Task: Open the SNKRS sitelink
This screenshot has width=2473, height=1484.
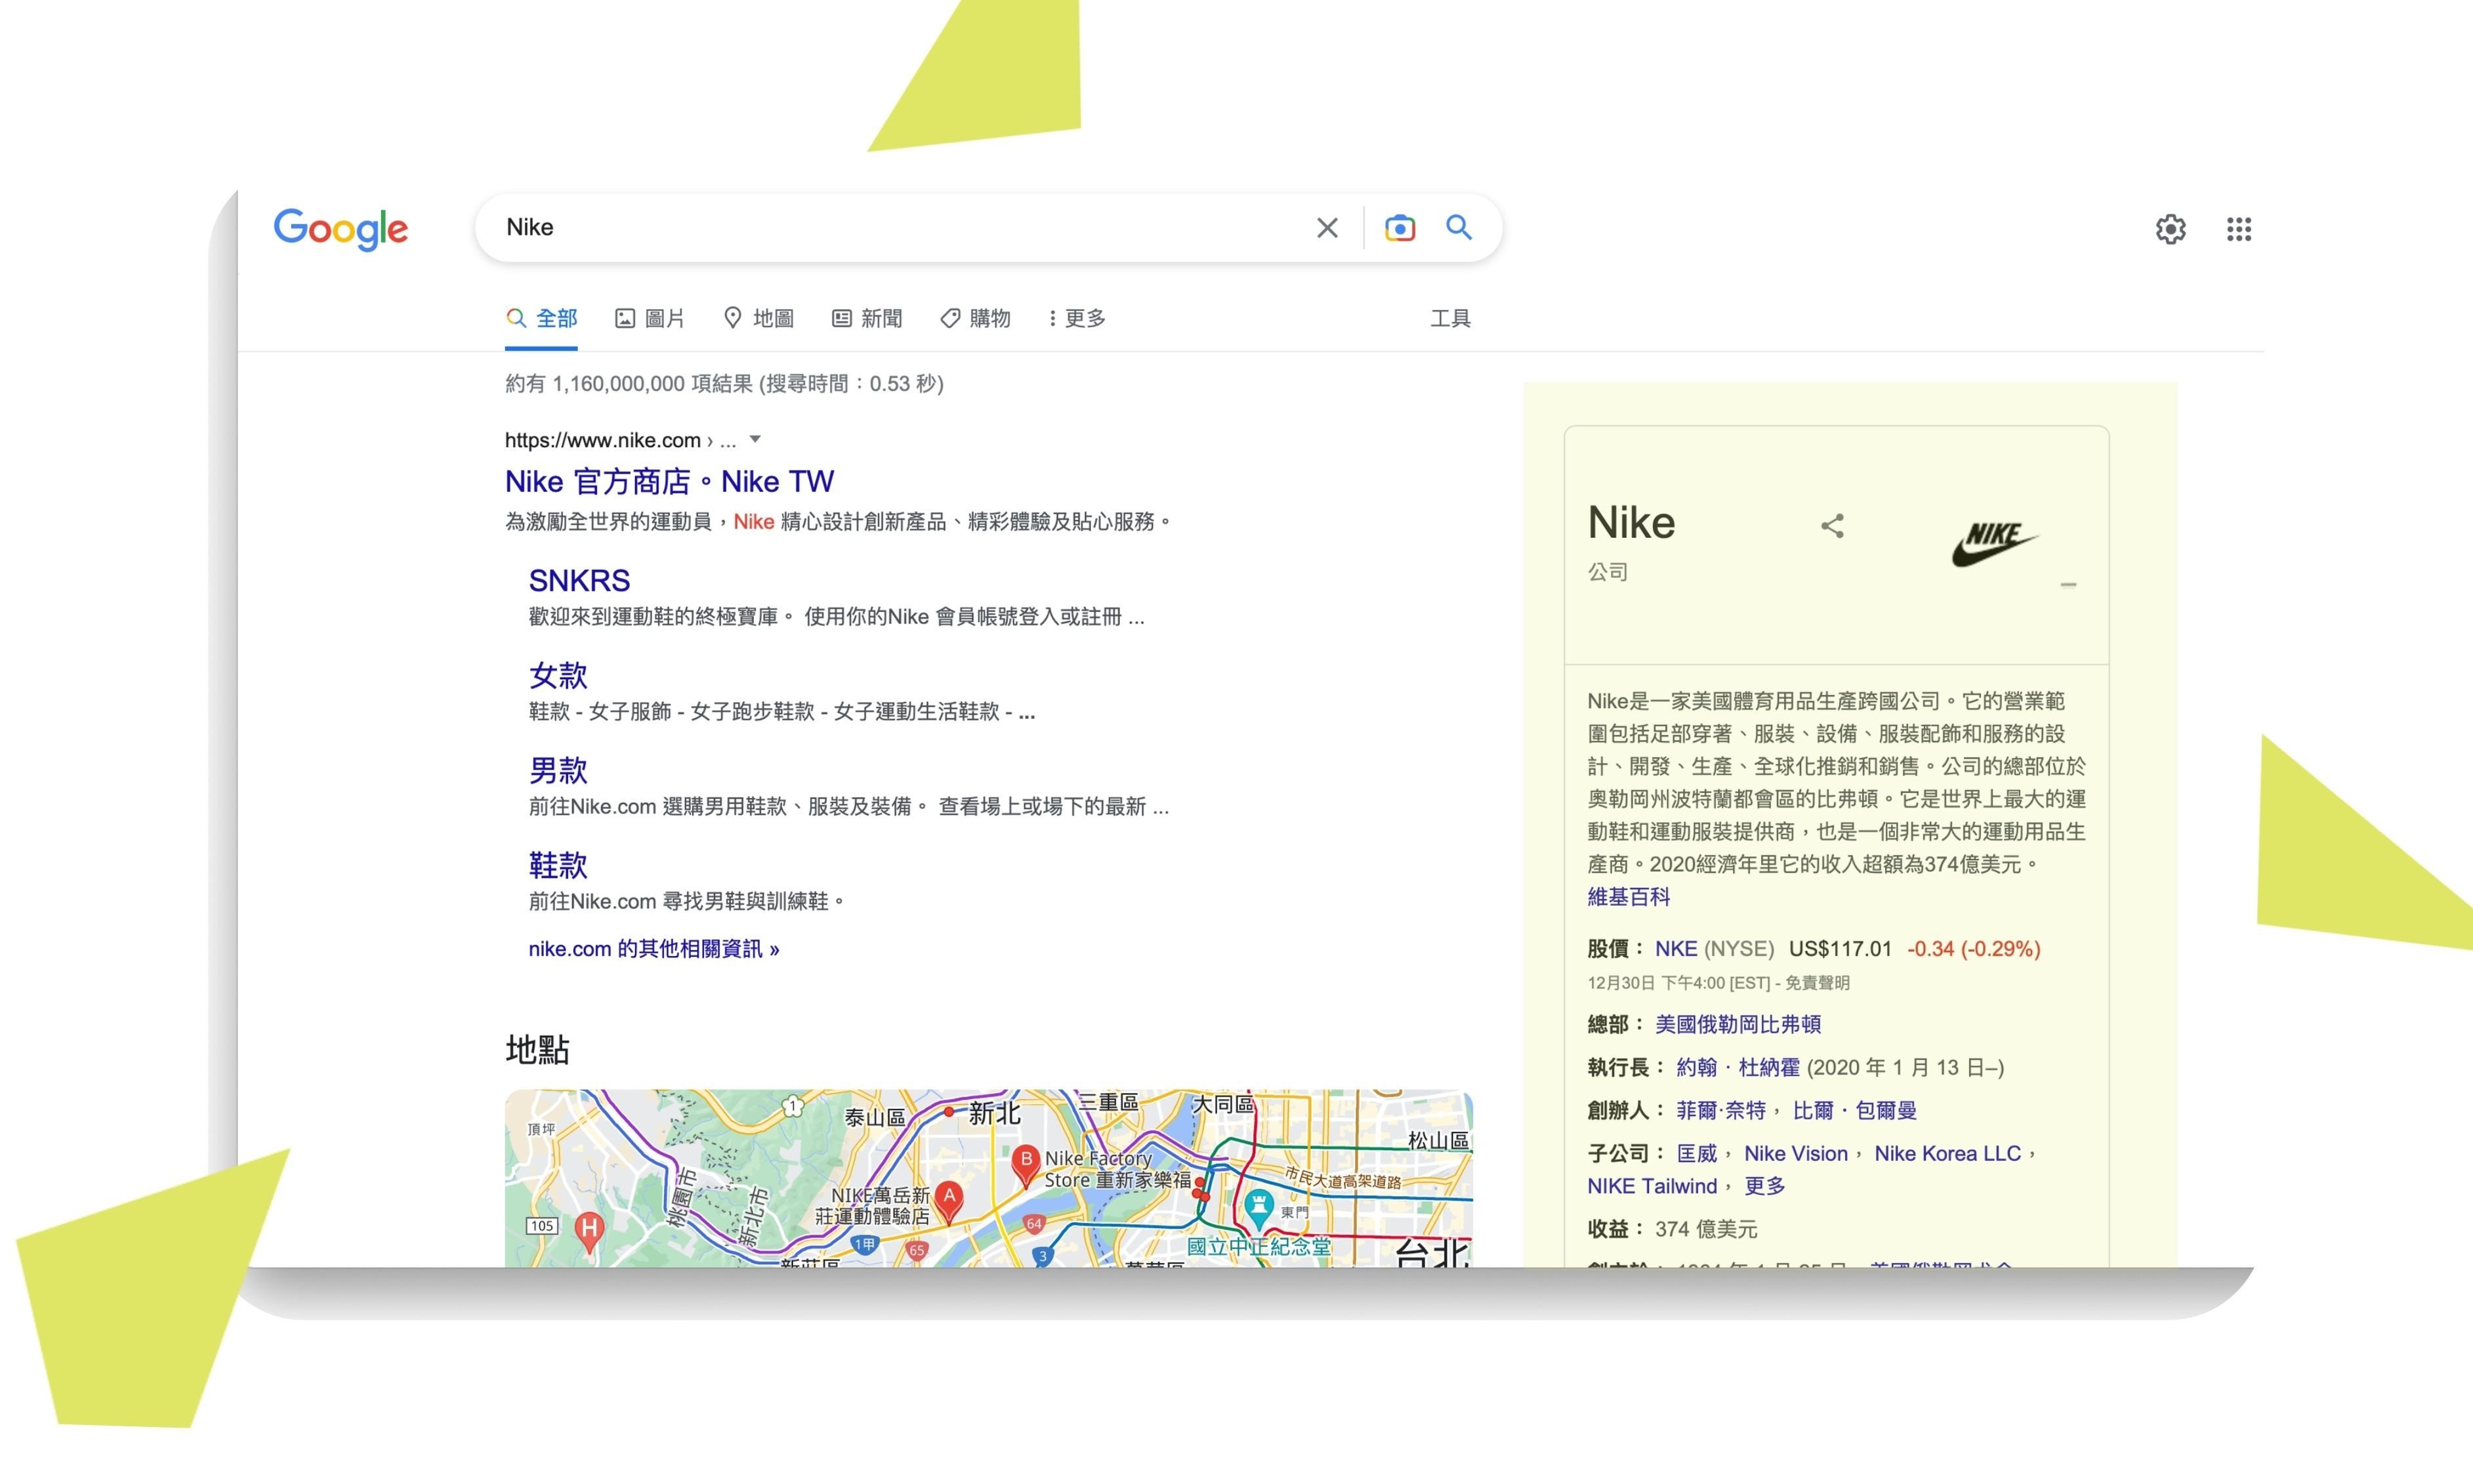Action: pos(579,580)
